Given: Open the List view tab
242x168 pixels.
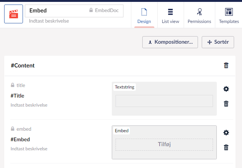Looking at the screenshot, I should (x=170, y=15).
